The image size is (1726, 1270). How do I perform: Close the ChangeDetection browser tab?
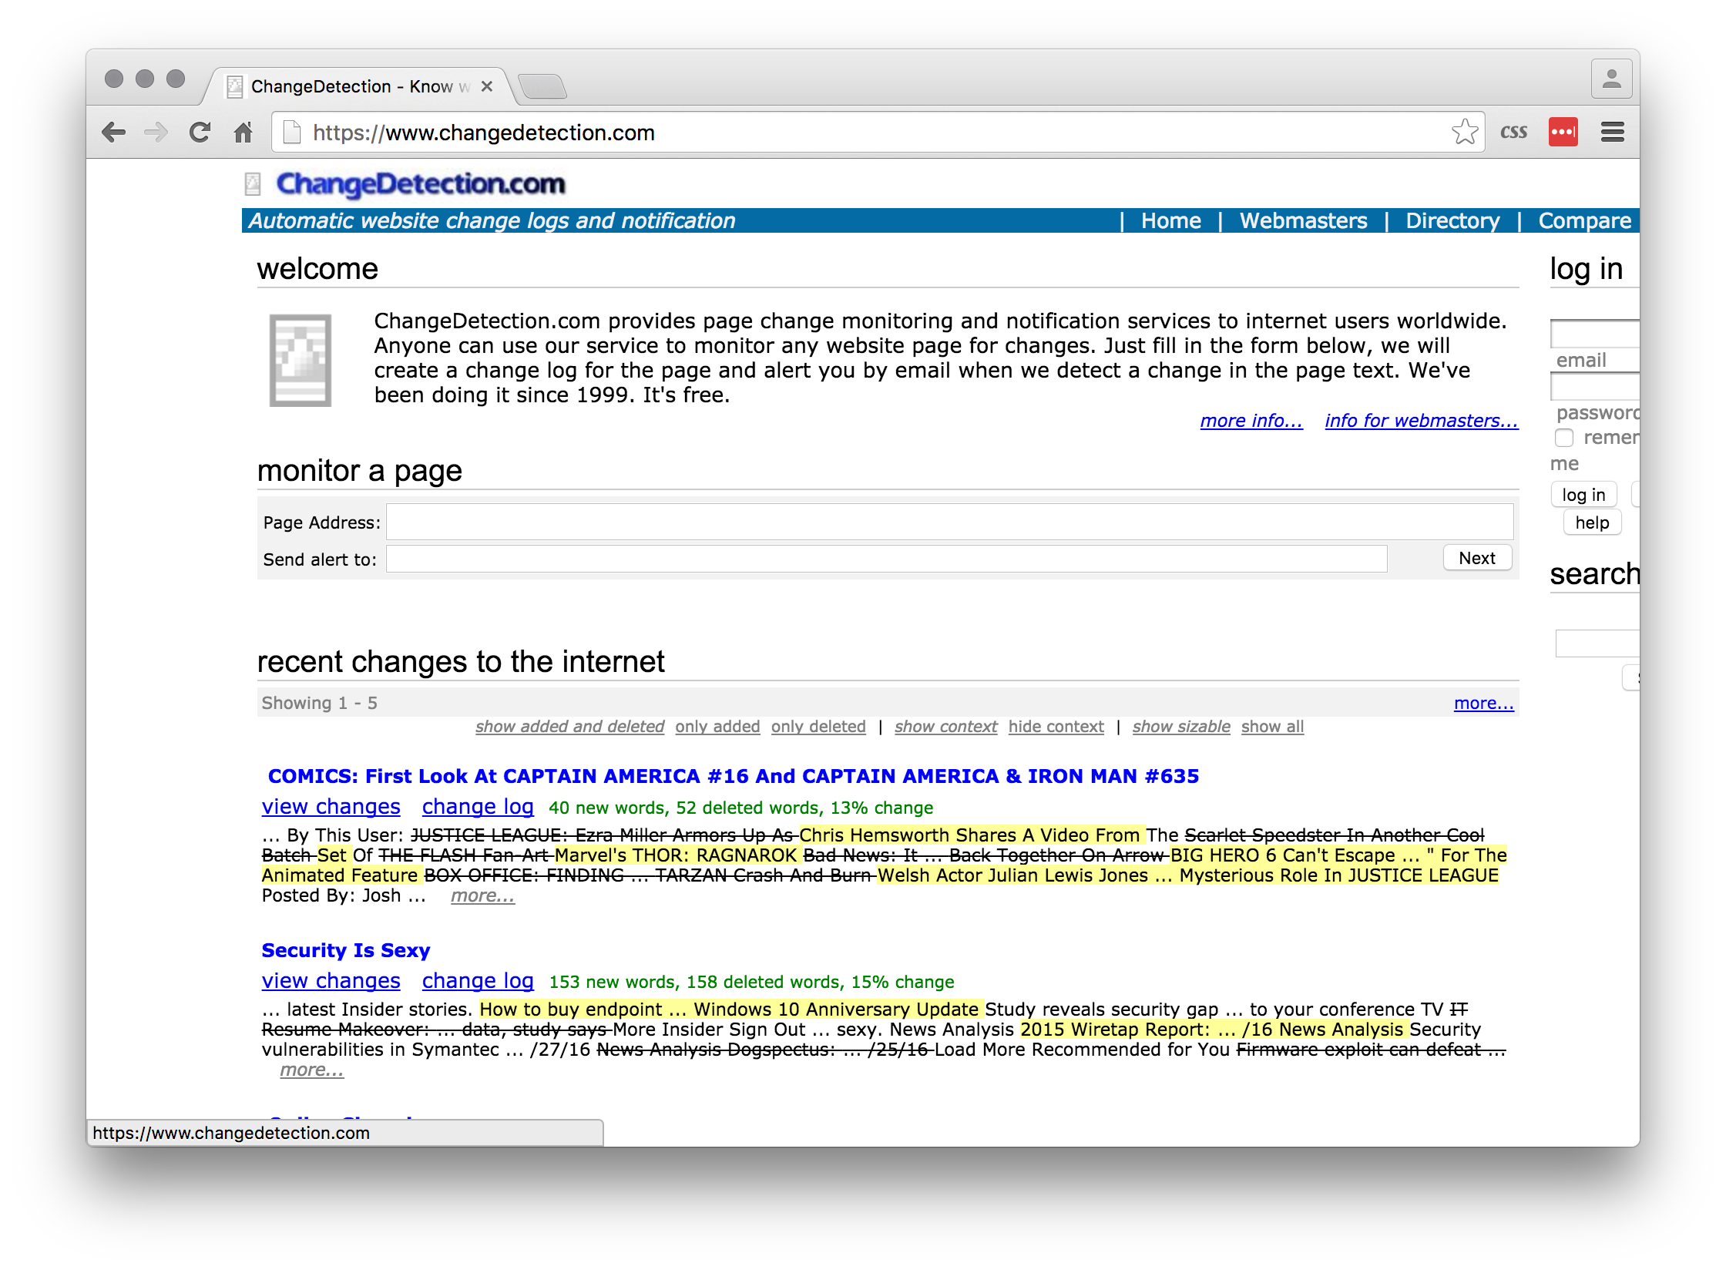487,86
